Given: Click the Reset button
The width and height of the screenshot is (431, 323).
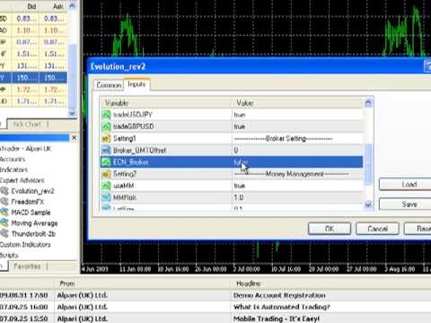Looking at the screenshot, I should point(418,229).
